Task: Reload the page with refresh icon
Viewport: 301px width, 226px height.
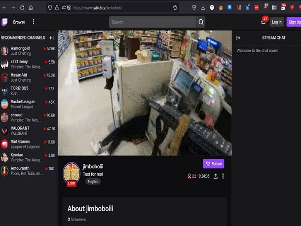Action: [x=22, y=8]
